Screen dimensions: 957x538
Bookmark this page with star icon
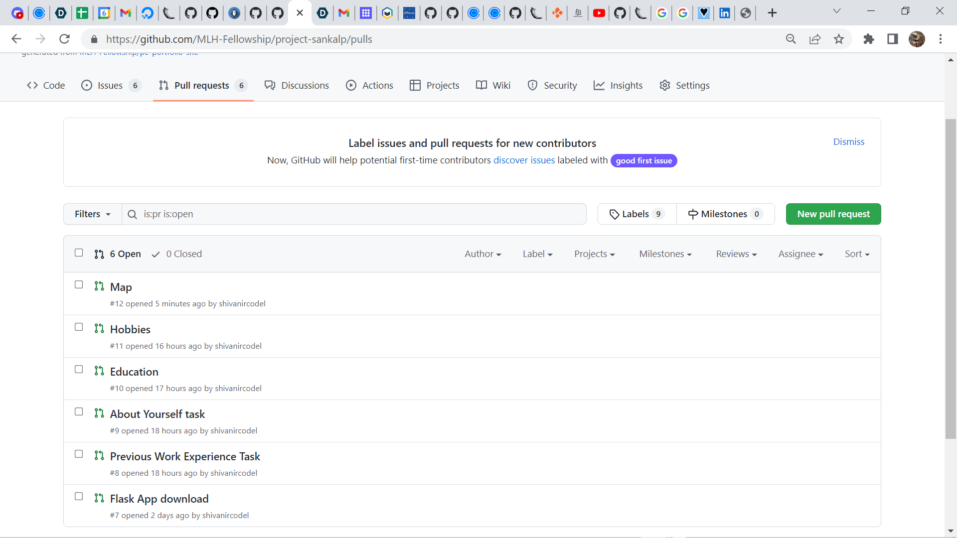tap(839, 39)
